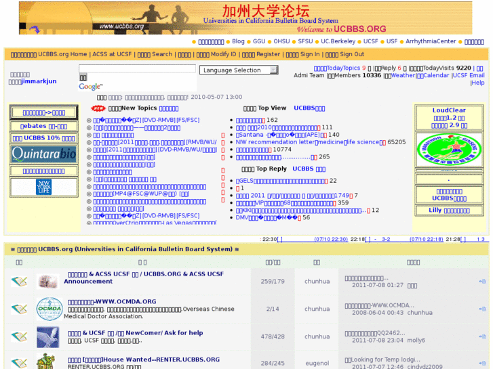Click the OCMDA forum status icon
The image size is (493, 369).
click(x=19, y=309)
